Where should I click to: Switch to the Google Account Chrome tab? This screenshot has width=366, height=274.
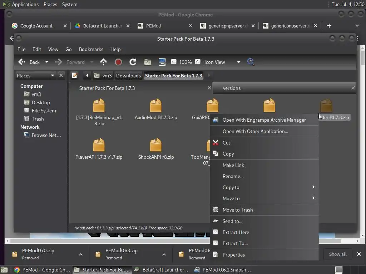coord(39,26)
